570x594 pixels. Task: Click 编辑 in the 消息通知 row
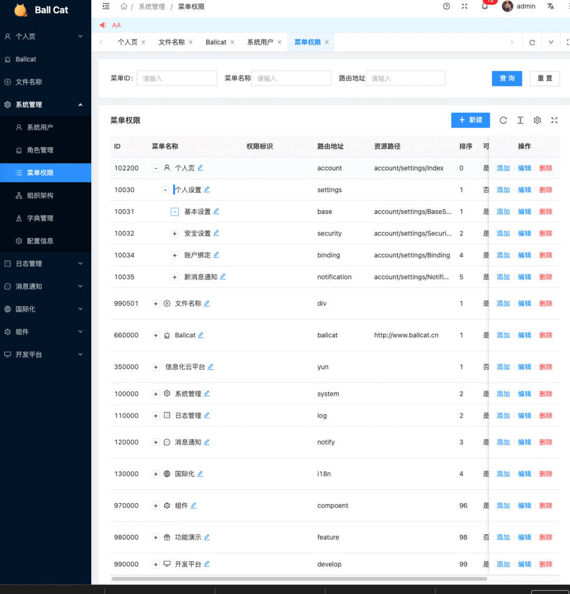524,442
